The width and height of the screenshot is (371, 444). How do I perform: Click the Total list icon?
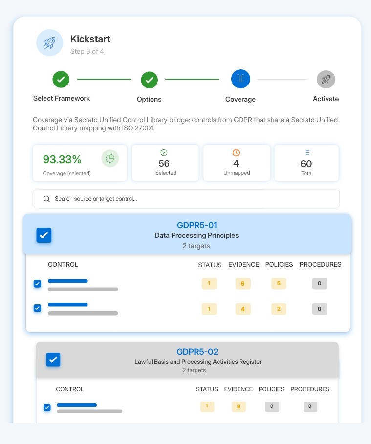307,152
